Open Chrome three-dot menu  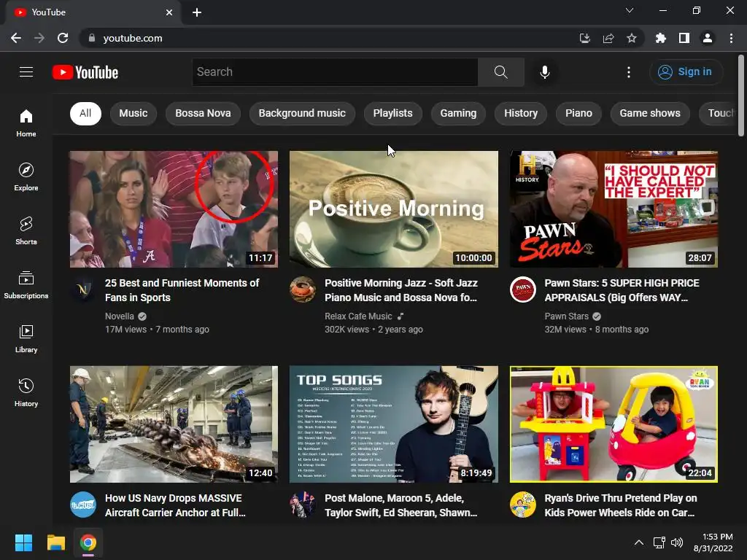click(x=731, y=38)
